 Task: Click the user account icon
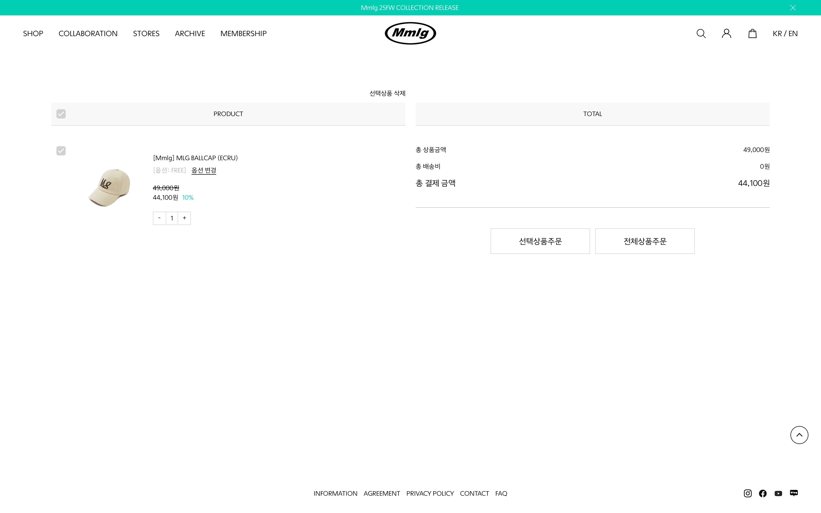pyautogui.click(x=726, y=34)
